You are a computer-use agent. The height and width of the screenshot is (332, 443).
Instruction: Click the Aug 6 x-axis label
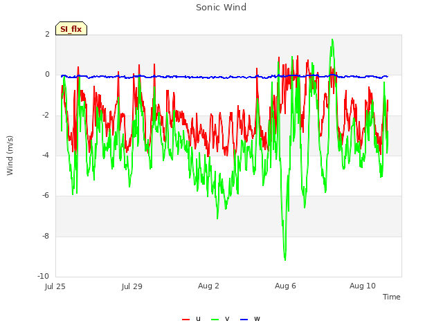click(x=285, y=286)
